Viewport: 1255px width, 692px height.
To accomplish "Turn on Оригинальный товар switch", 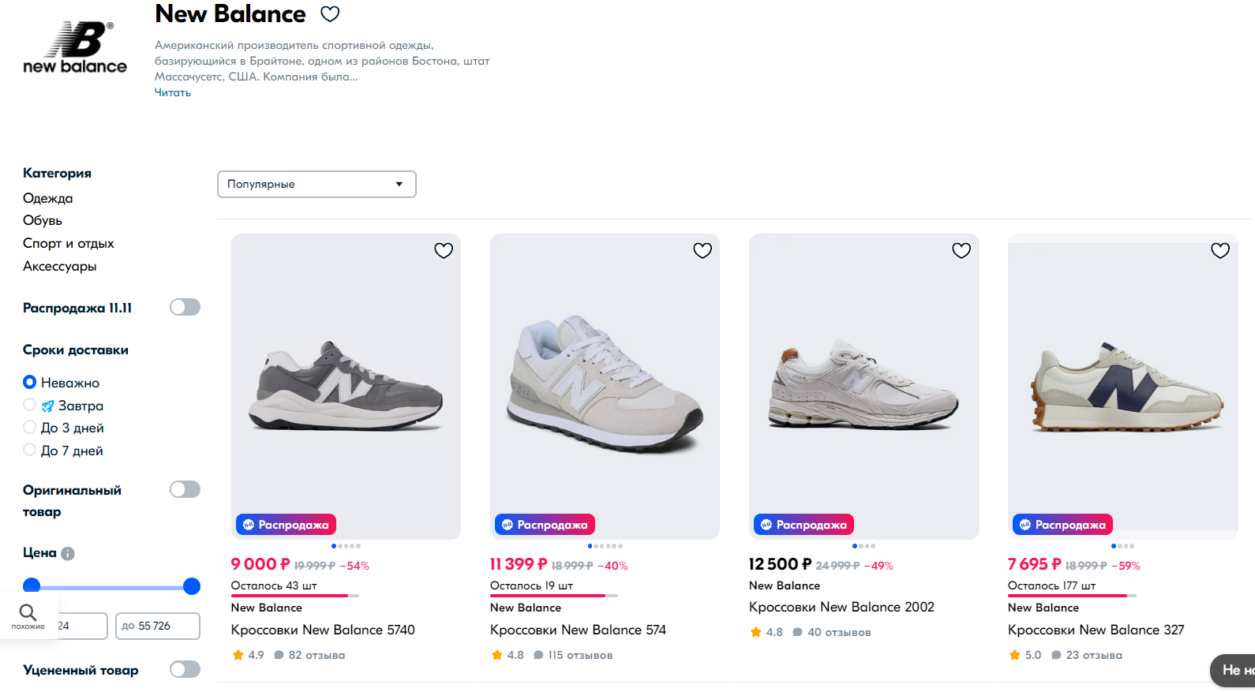I will (185, 489).
